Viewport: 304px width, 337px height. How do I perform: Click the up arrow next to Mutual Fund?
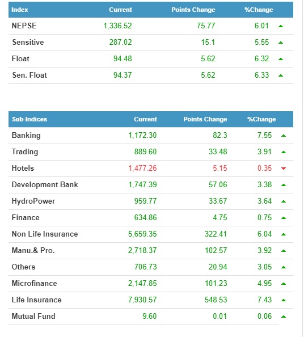(284, 317)
